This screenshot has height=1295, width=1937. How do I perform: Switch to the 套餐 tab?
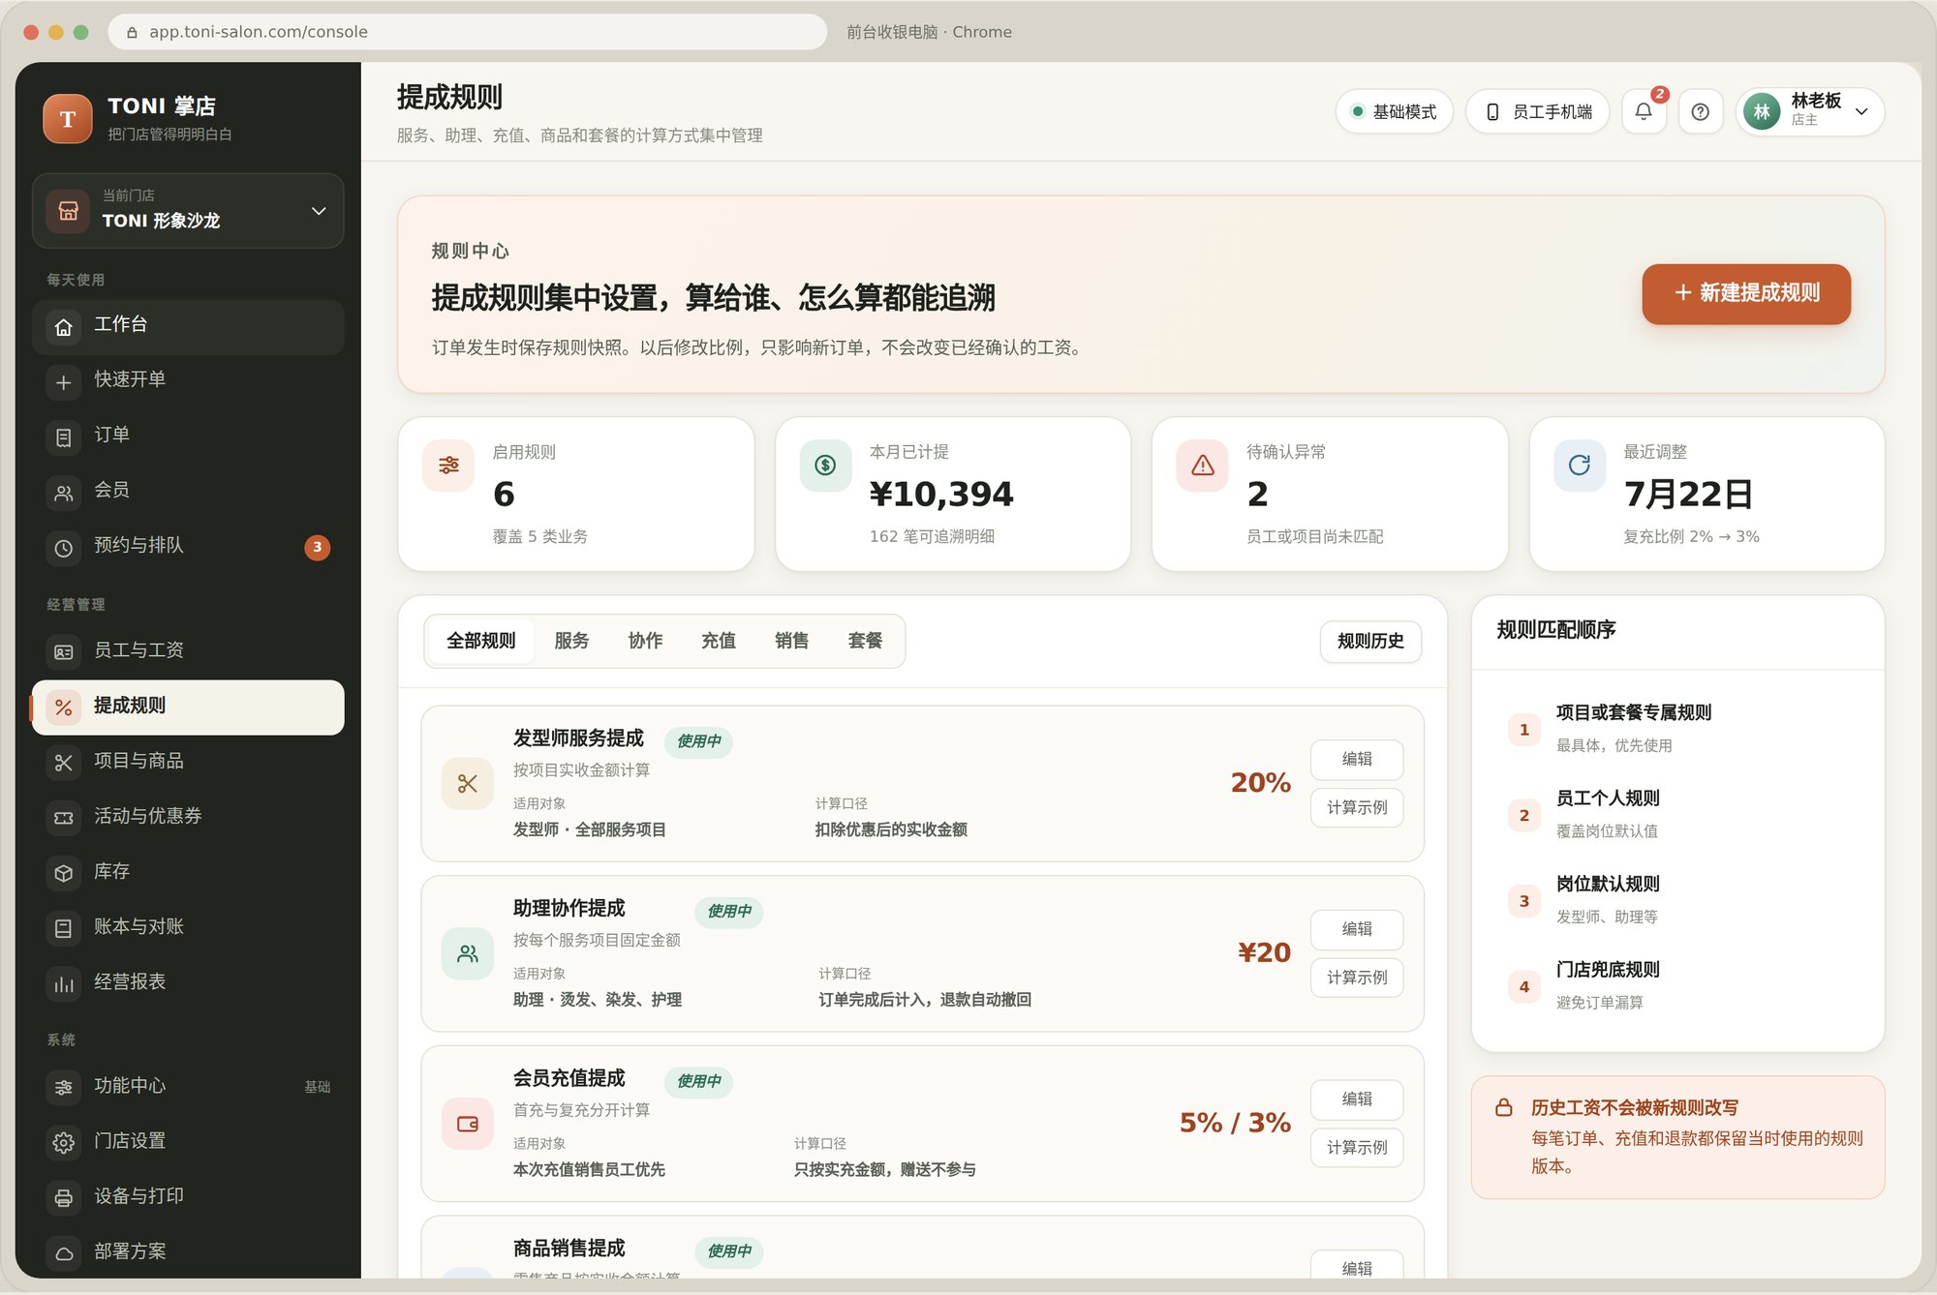coord(865,641)
